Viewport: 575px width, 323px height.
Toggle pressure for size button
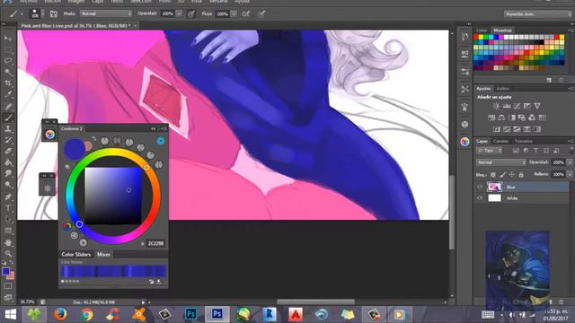coord(261,14)
